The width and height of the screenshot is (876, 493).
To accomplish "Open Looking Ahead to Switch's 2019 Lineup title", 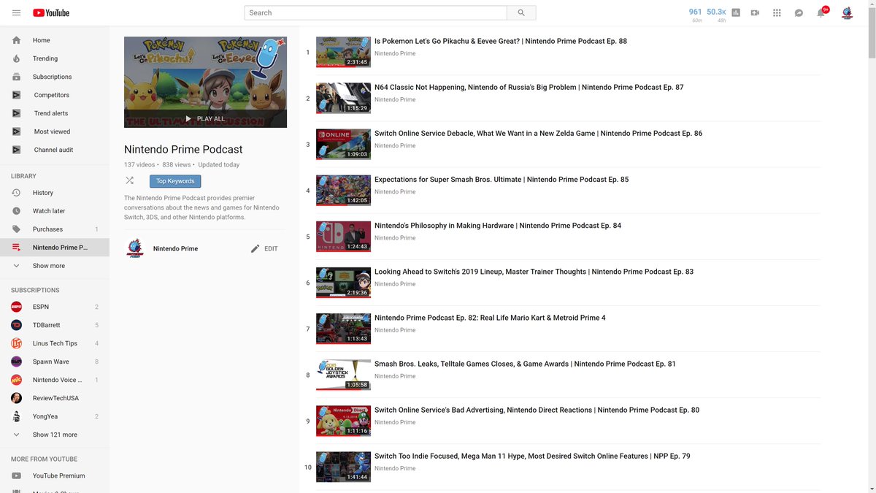I will tap(534, 271).
